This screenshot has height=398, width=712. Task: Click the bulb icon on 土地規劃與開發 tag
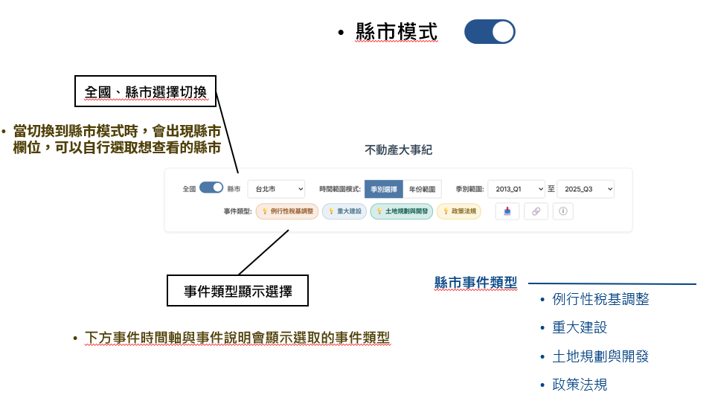click(x=379, y=211)
